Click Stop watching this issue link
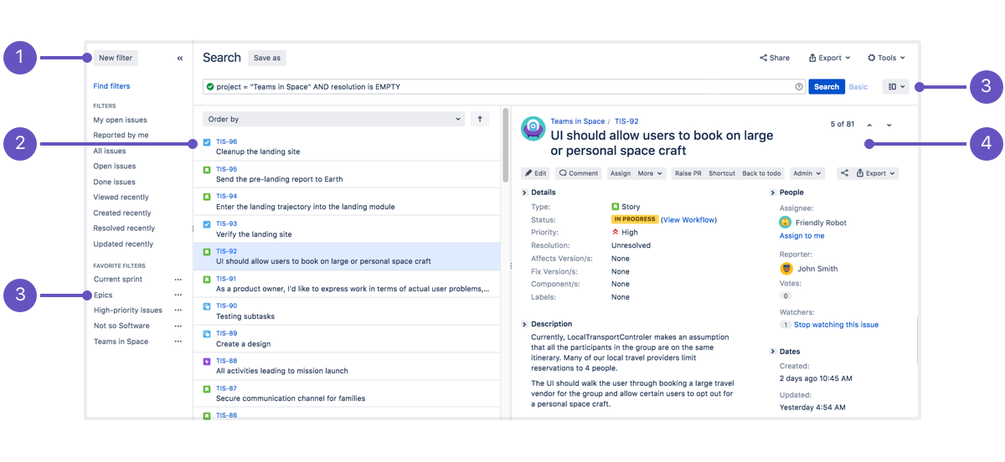The height and width of the screenshot is (462, 1005). [x=836, y=325]
